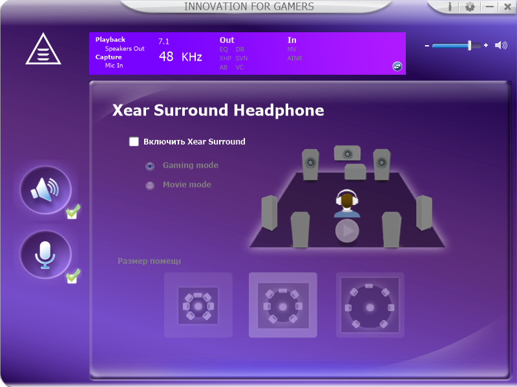
Task: Click the In heading in status panel
Action: [292, 40]
